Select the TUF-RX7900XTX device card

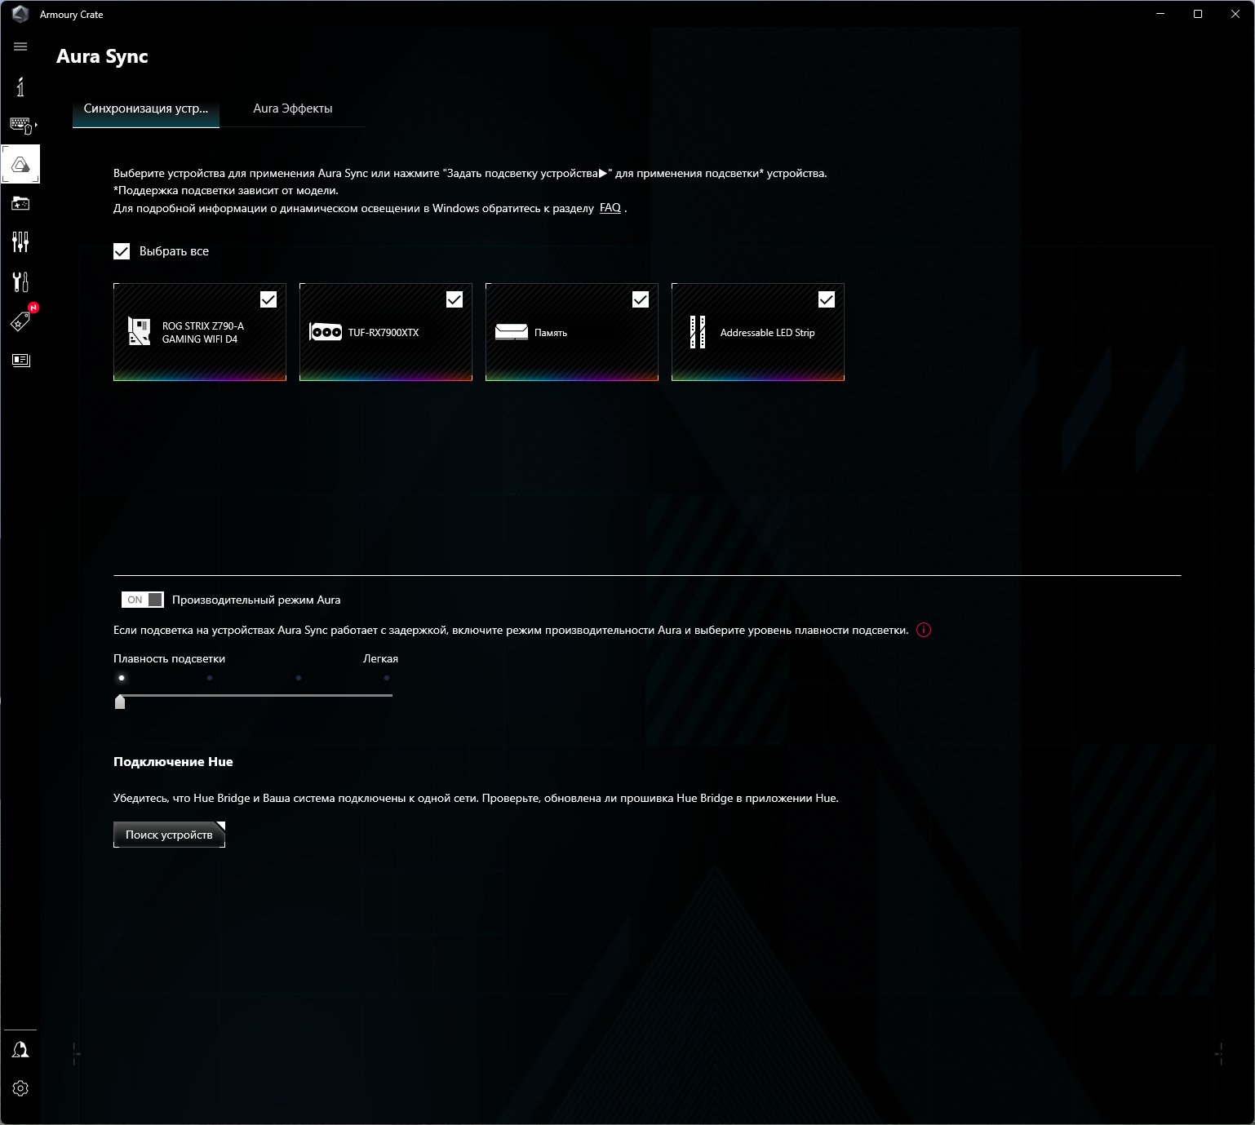click(x=386, y=332)
